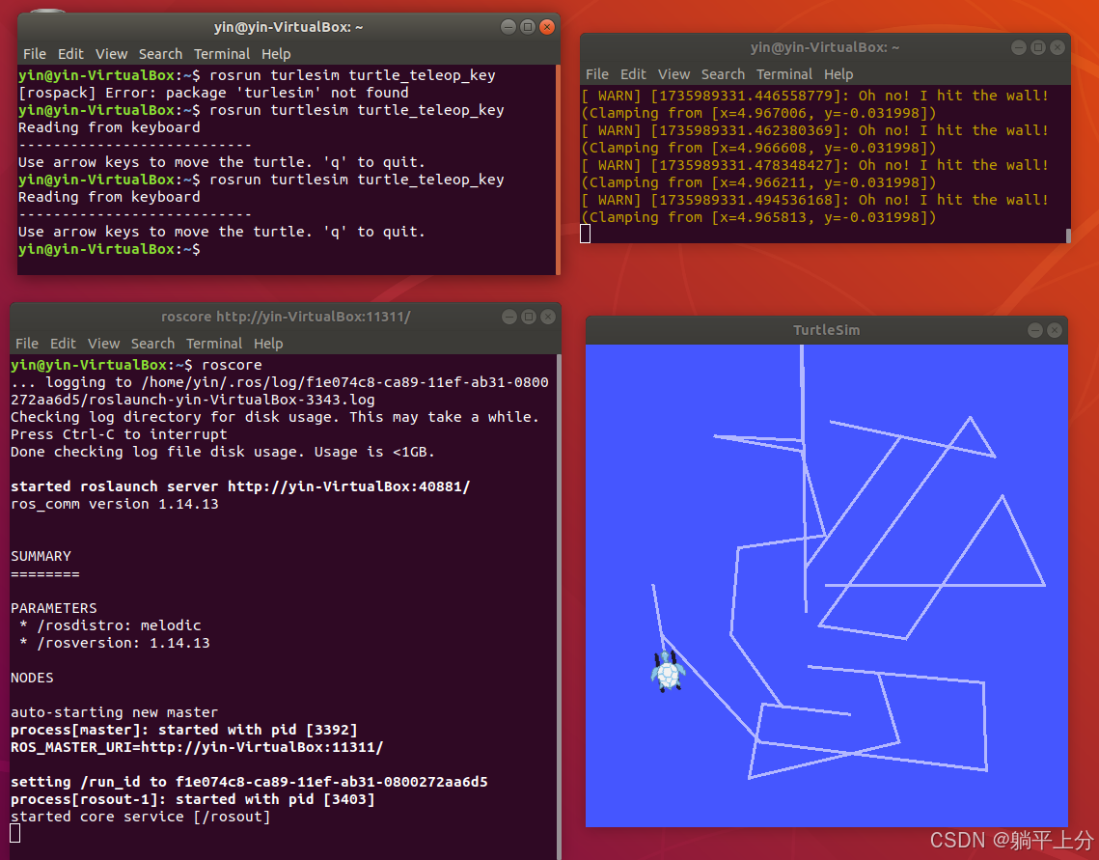
Task: Click the scrollbar in the roscore terminal
Action: point(559,606)
